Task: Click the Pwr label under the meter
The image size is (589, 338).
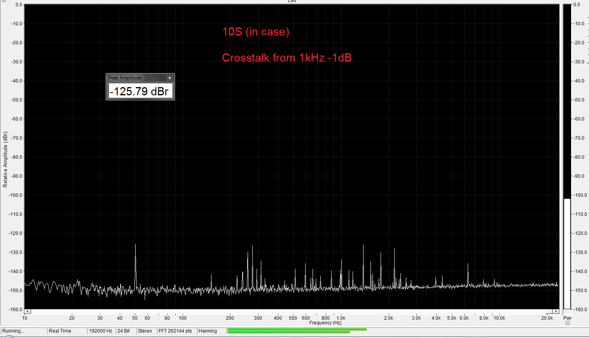Action: coord(567,318)
